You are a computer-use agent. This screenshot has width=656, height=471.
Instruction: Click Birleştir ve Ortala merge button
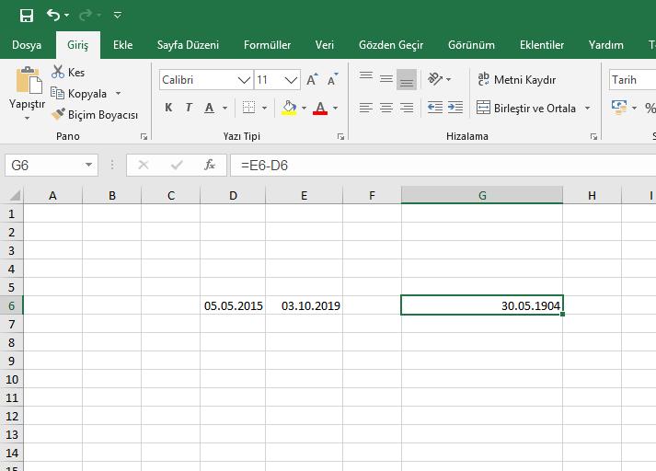pyautogui.click(x=526, y=108)
